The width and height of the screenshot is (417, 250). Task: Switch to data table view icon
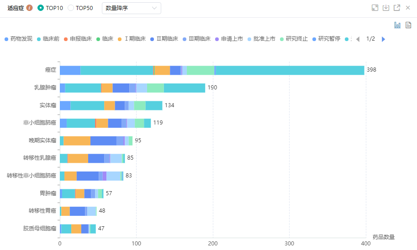[408, 25]
